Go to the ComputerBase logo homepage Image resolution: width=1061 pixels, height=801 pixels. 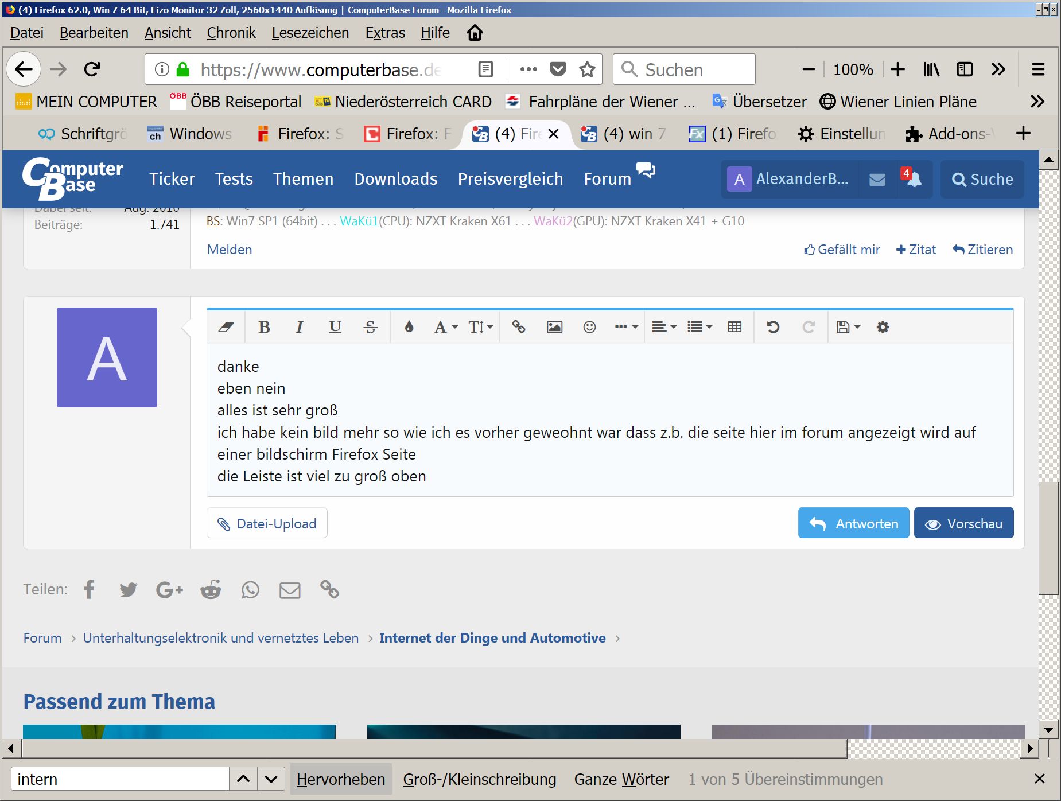point(73,178)
